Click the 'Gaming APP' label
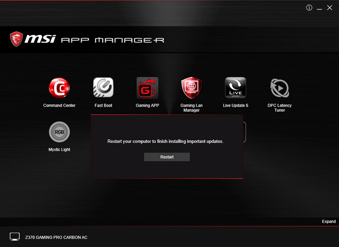 [x=147, y=106]
